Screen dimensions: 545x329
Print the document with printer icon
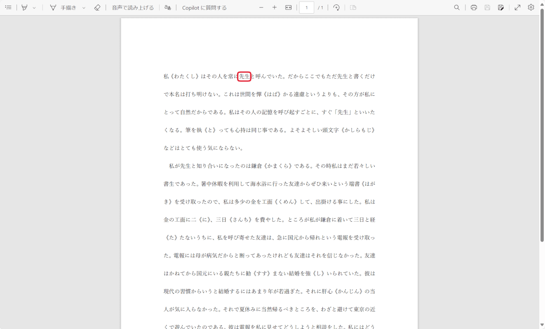click(474, 7)
